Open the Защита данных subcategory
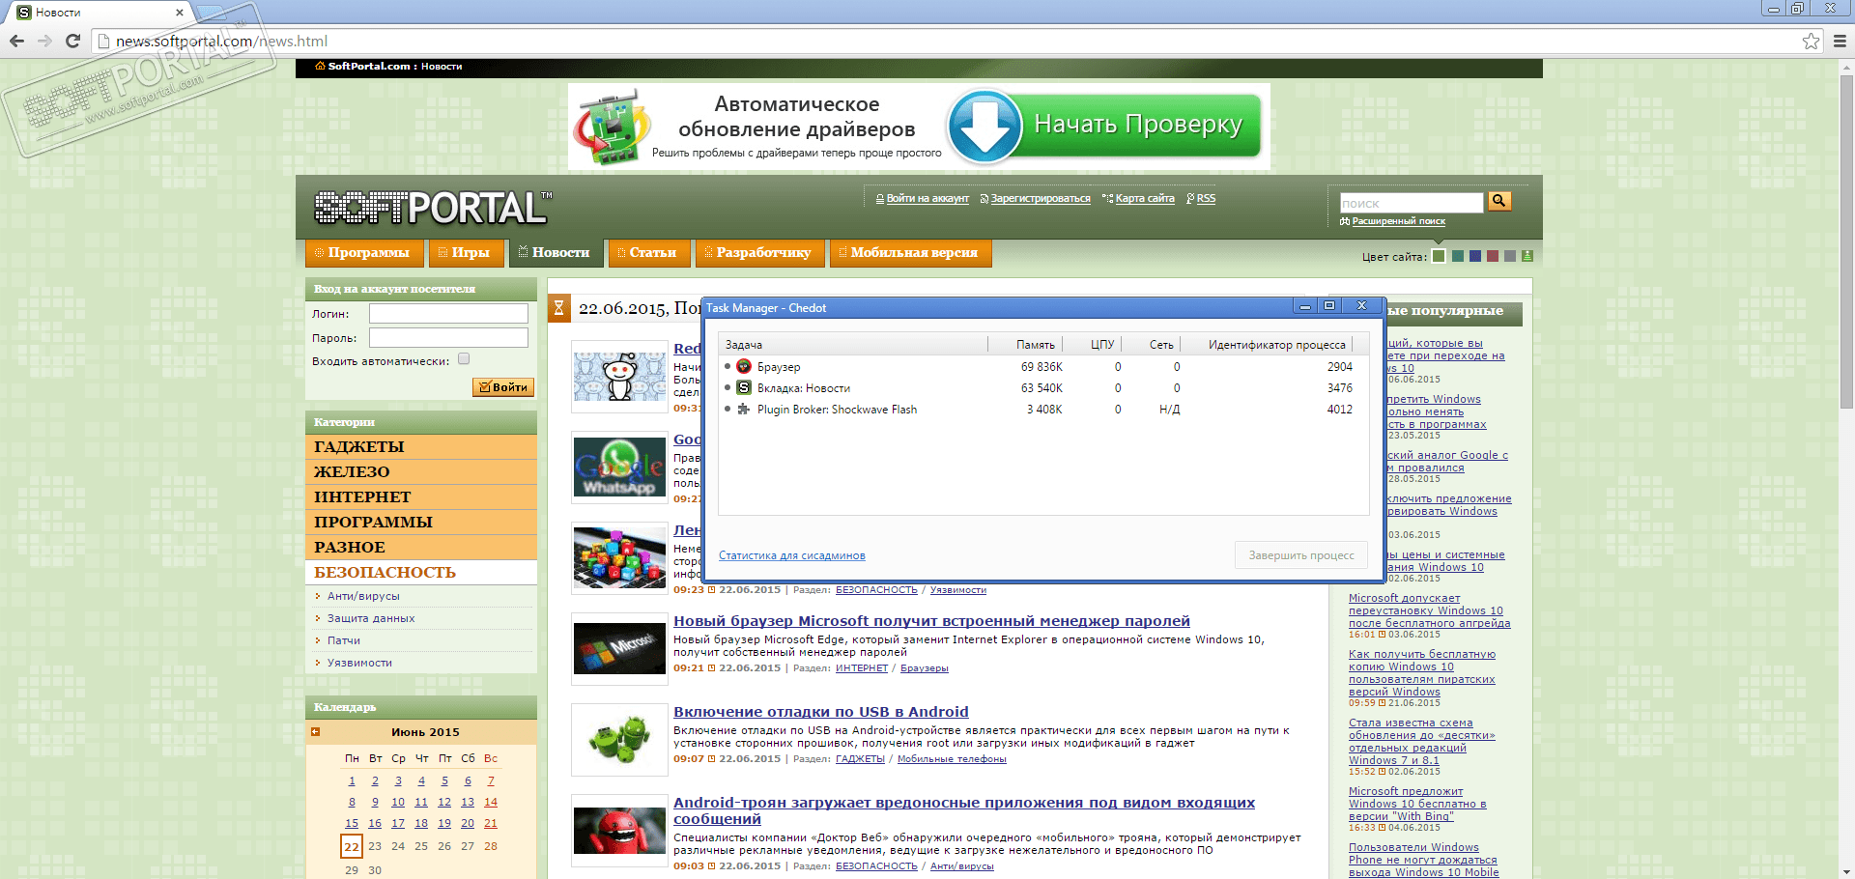This screenshot has height=879, width=1855. coord(371,619)
